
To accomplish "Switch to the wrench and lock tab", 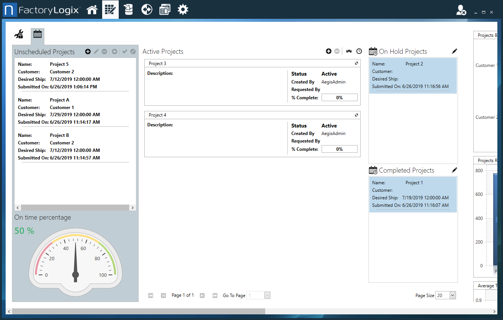I will tap(19, 35).
